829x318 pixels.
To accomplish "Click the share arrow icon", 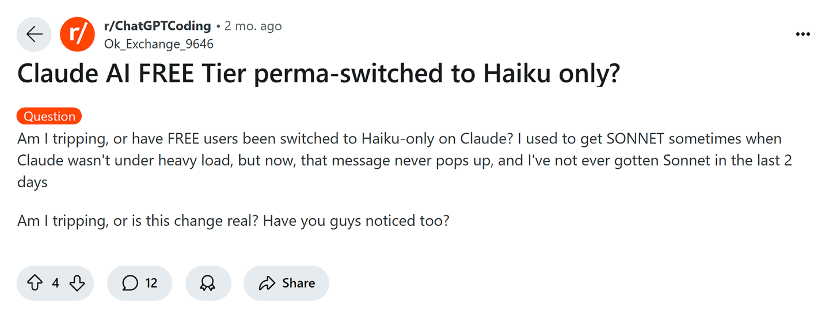I will 267,283.
